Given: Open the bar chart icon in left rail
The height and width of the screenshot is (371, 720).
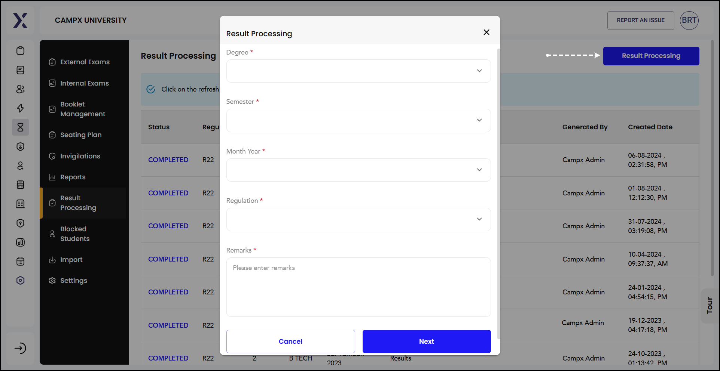Looking at the screenshot, I should [21, 242].
